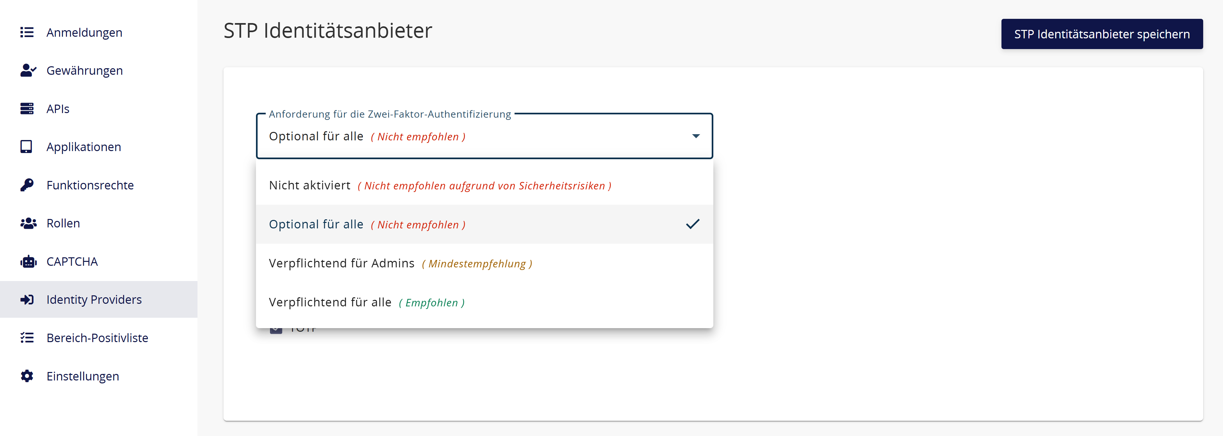Click the Gewährungen user-check icon
Screen dimensions: 1223x436
pyautogui.click(x=28, y=70)
